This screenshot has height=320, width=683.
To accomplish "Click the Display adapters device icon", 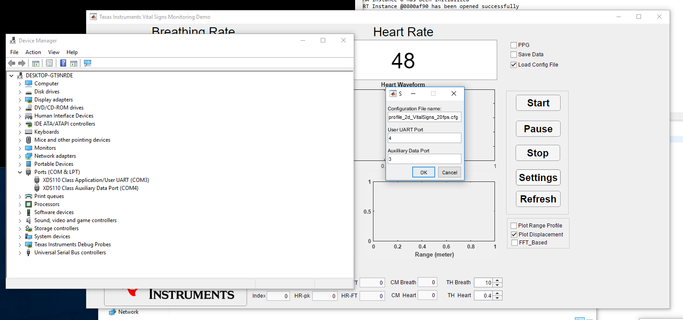I will pyautogui.click(x=29, y=100).
